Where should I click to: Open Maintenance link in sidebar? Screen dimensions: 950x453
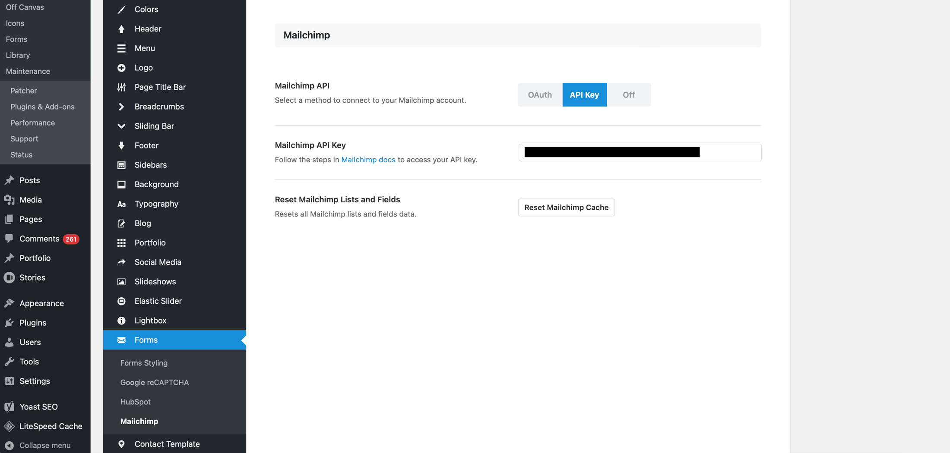[28, 71]
